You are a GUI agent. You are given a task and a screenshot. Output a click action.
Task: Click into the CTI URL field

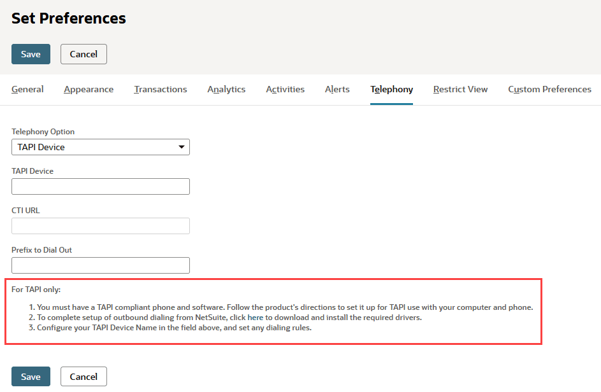(x=101, y=226)
